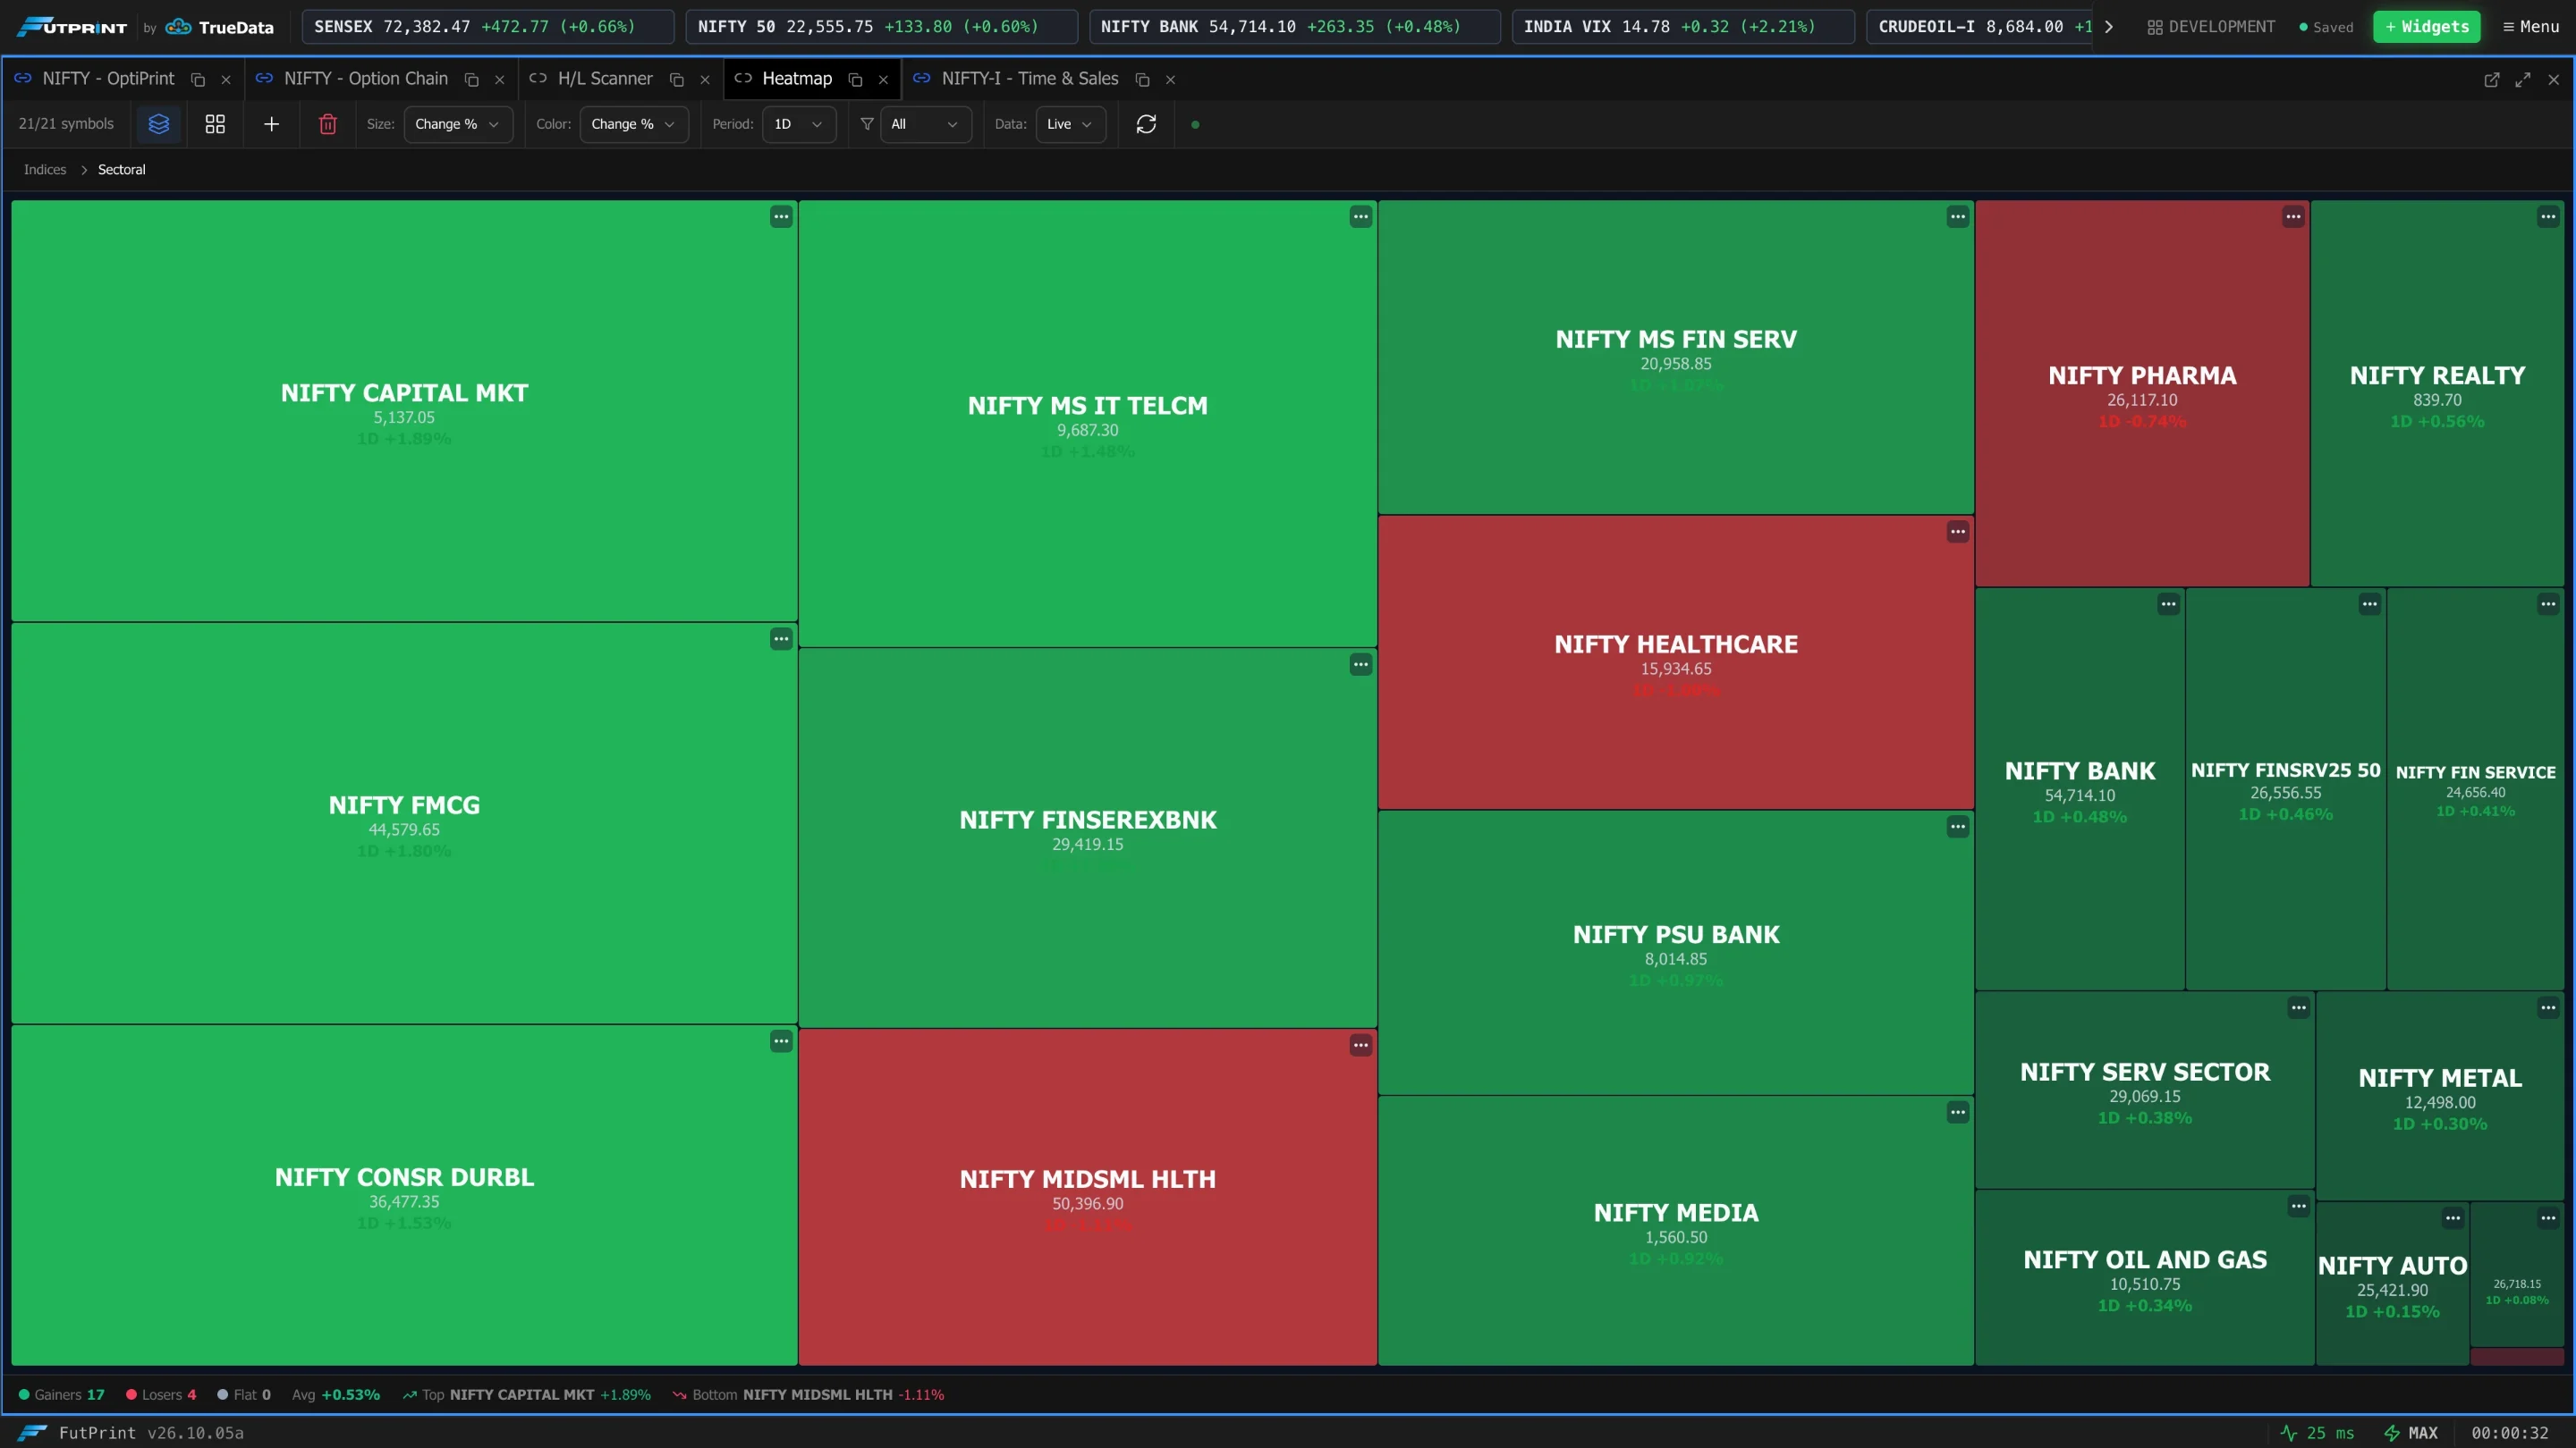Switch to the NIFTY - OptiPrint tab
This screenshot has width=2576, height=1448.
point(108,79)
